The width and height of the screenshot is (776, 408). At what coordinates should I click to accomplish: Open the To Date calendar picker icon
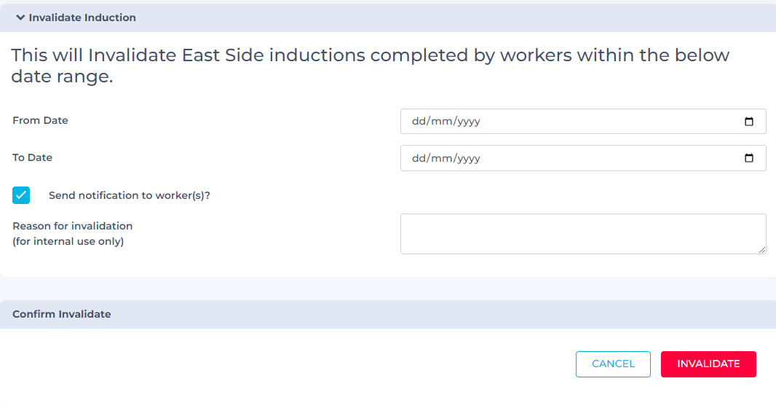pyautogui.click(x=749, y=158)
